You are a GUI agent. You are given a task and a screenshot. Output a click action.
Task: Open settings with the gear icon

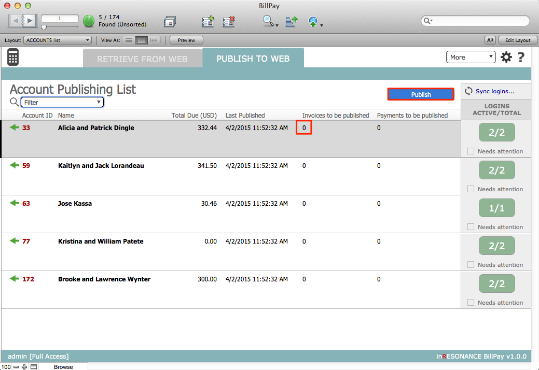tap(506, 58)
